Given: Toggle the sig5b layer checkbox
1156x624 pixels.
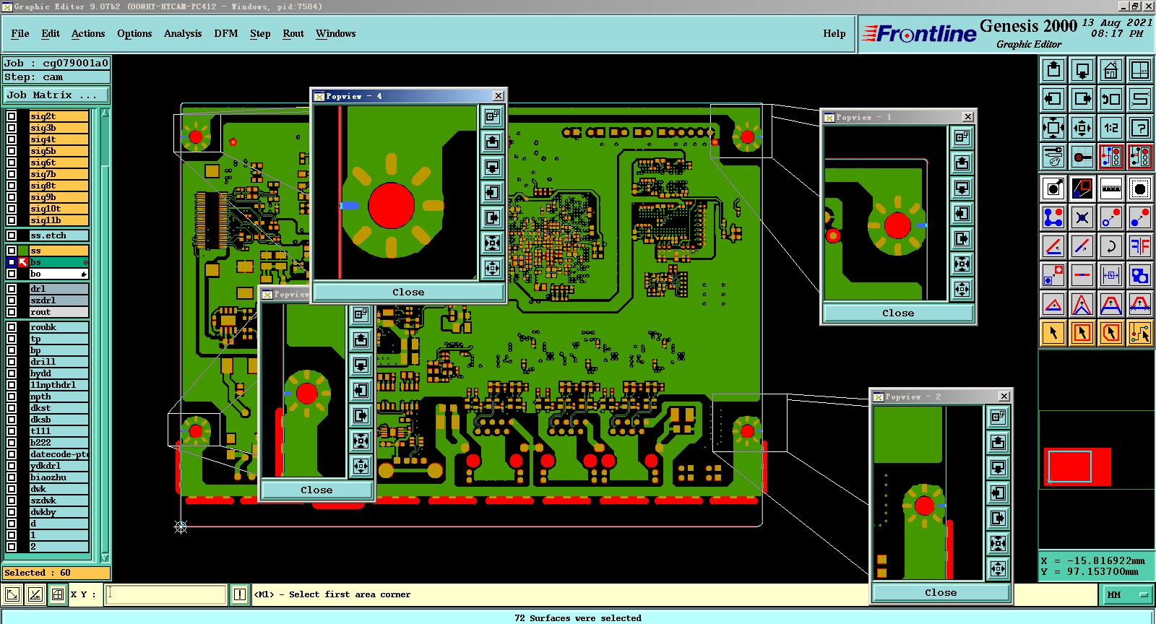Looking at the screenshot, I should pyautogui.click(x=12, y=151).
